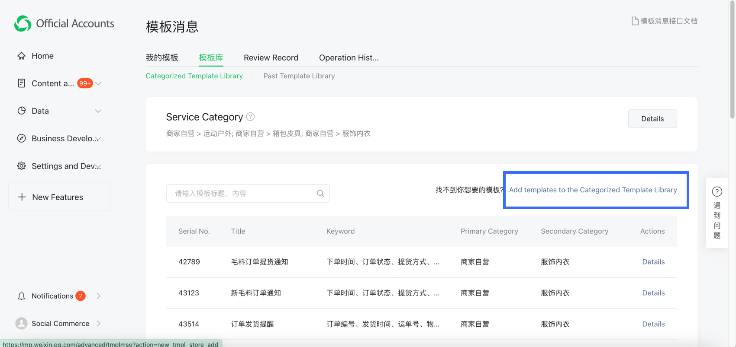Click the Keyword column header
736x347 pixels.
(340, 231)
